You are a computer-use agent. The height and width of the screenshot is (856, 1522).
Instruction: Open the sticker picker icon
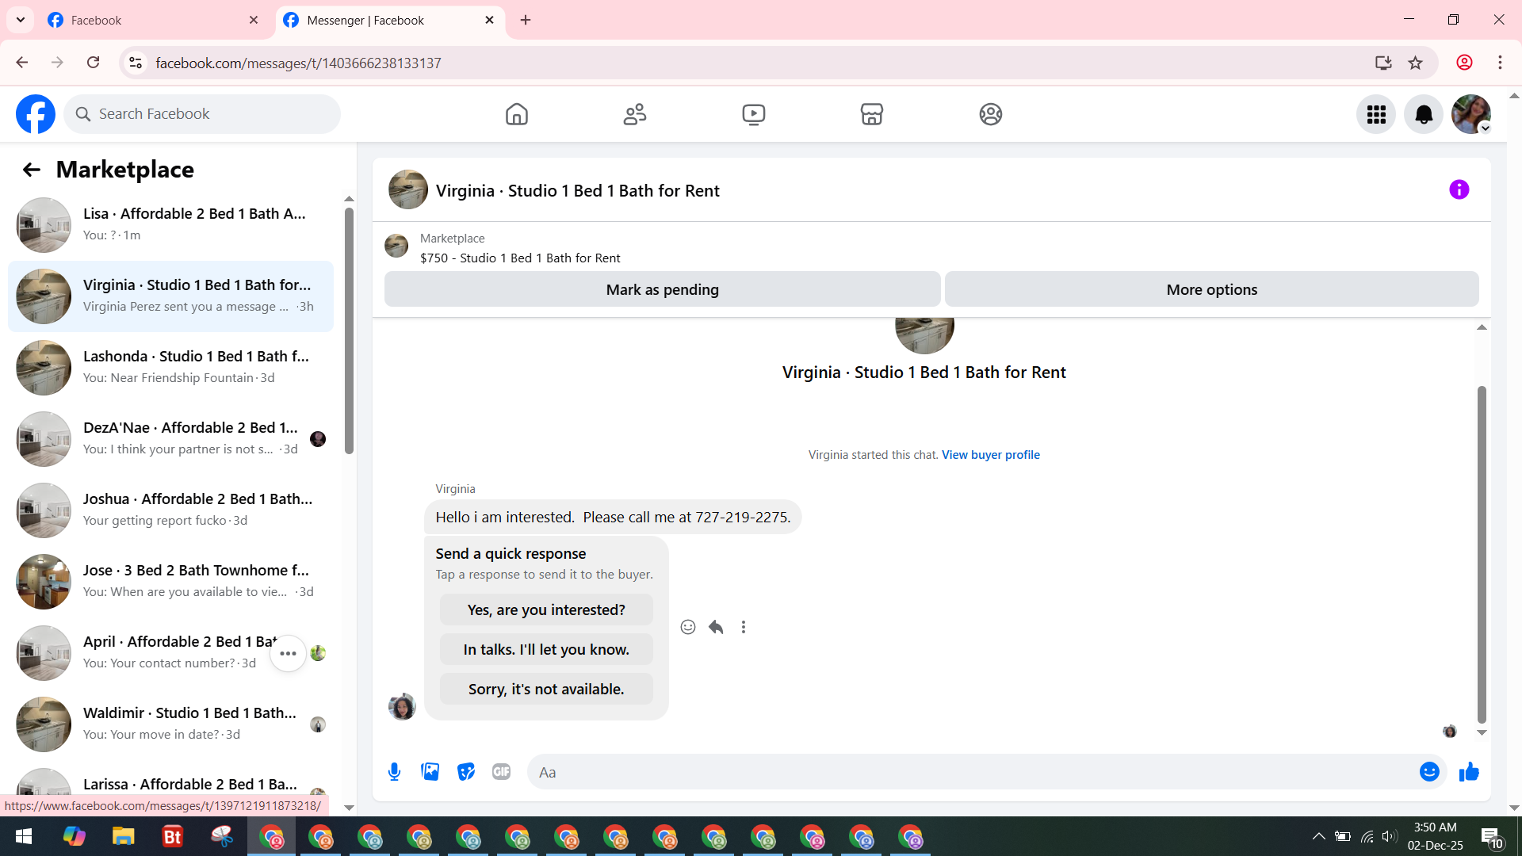[x=466, y=772]
